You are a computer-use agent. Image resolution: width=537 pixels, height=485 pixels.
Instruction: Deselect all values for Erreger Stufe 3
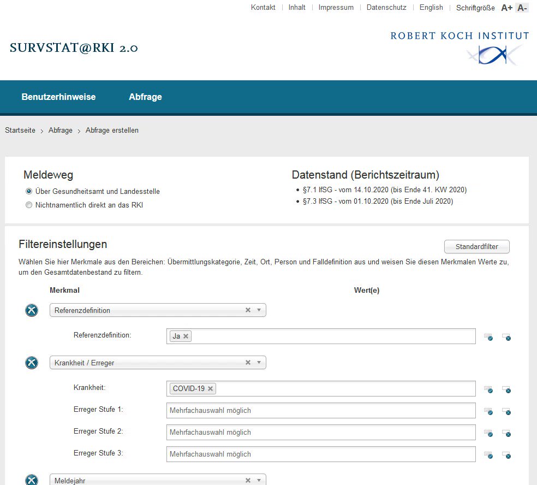coord(506,455)
